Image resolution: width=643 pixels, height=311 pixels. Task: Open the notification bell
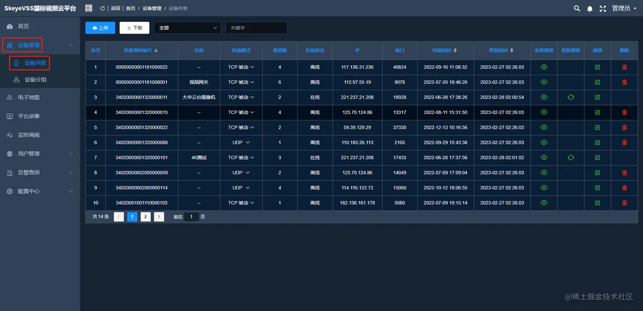coord(590,9)
